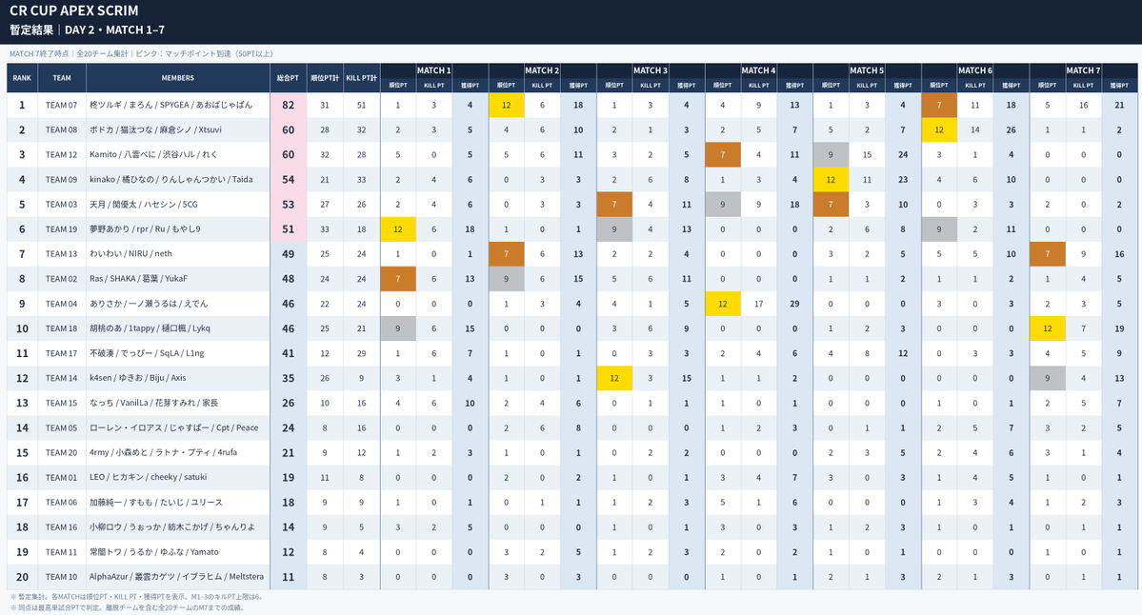Click the Kamito members cell for TEAM 12
This screenshot has width=1142, height=615.
point(178,154)
